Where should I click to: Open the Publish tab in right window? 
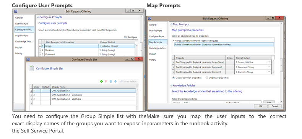click(x=153, y=54)
